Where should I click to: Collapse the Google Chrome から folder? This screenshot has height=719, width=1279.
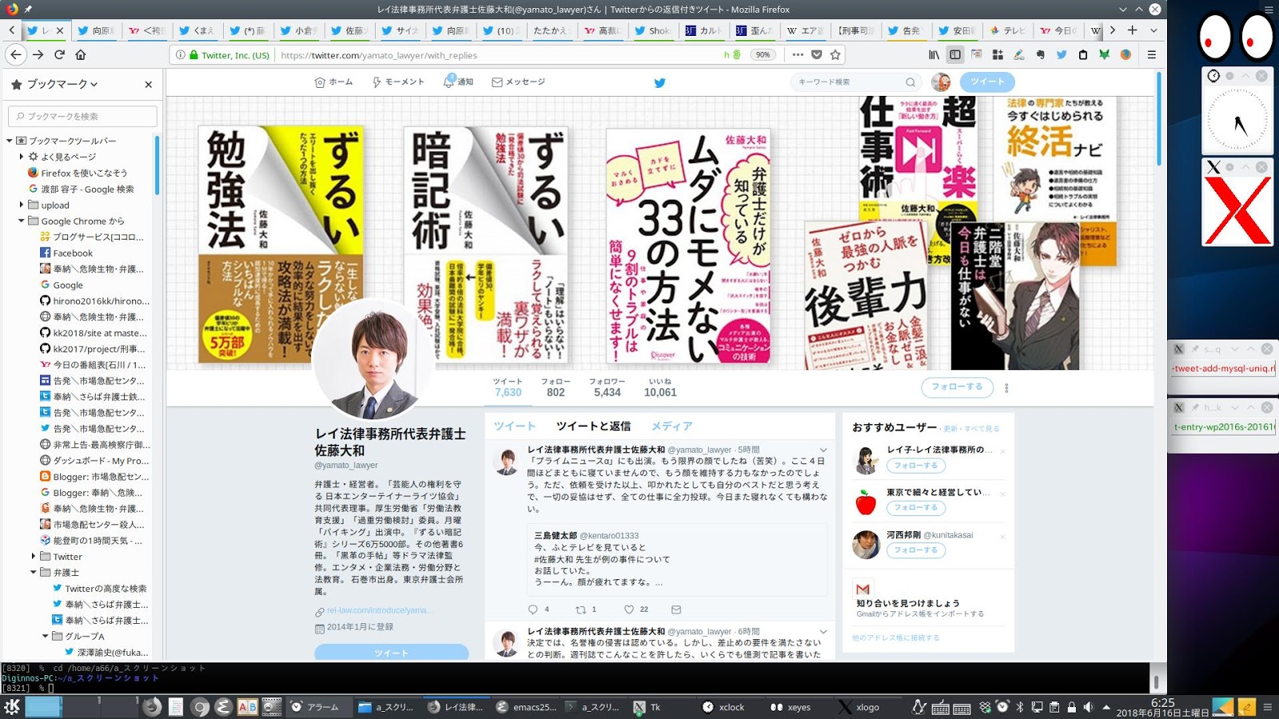point(22,220)
